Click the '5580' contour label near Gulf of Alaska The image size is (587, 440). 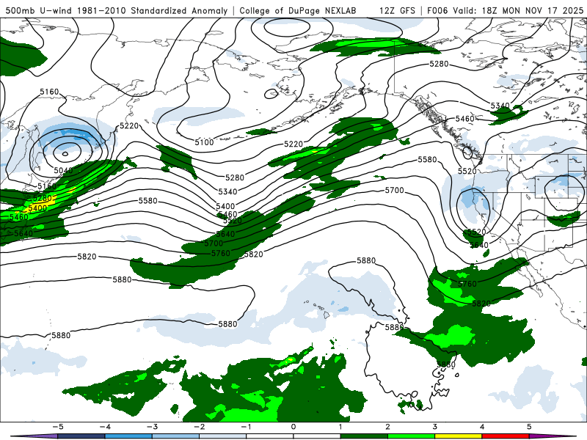[x=427, y=160]
